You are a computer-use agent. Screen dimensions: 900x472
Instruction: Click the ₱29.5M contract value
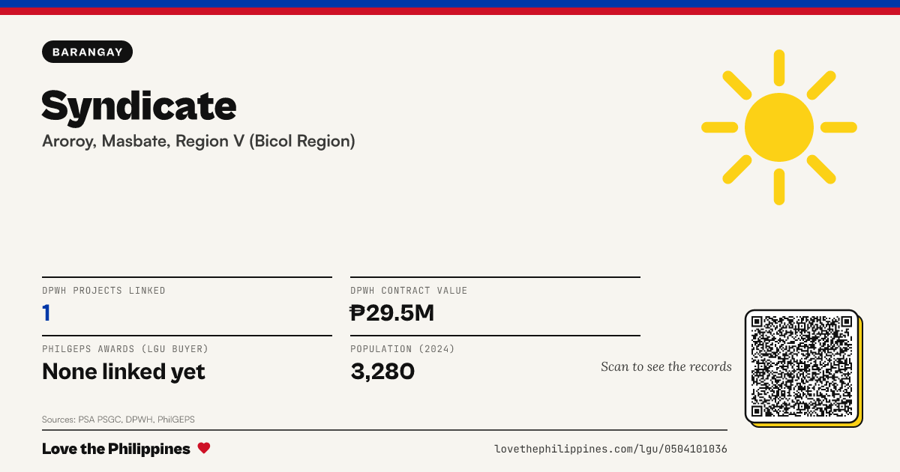[392, 312]
